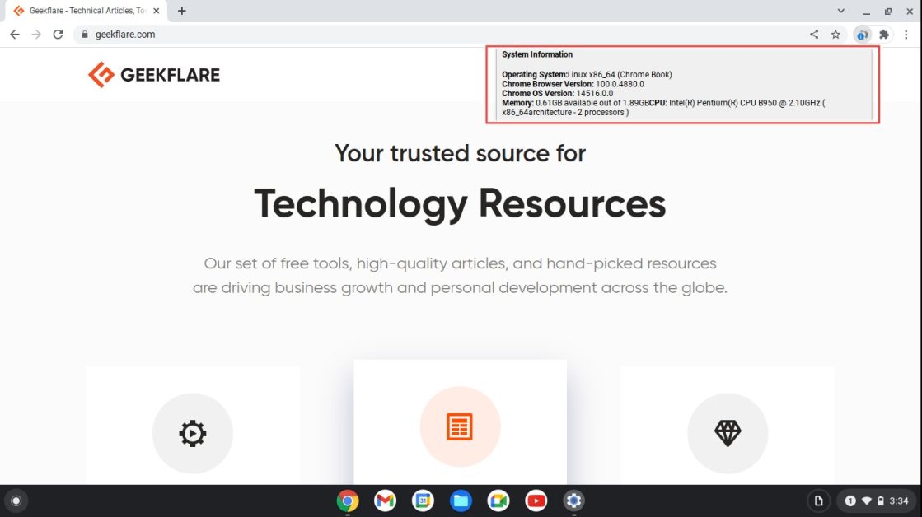922x517 pixels.
Task: Open YouTube from the shelf
Action: pos(536,501)
